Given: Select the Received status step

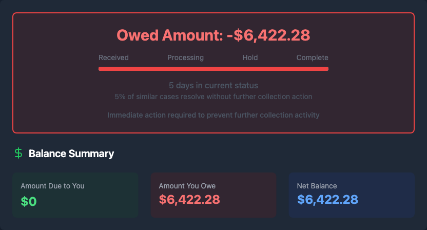Looking at the screenshot, I should 113,57.
